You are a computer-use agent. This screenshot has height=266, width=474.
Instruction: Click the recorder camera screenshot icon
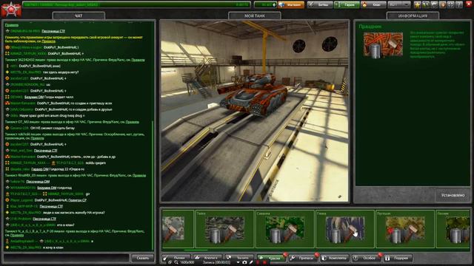[x=244, y=263]
